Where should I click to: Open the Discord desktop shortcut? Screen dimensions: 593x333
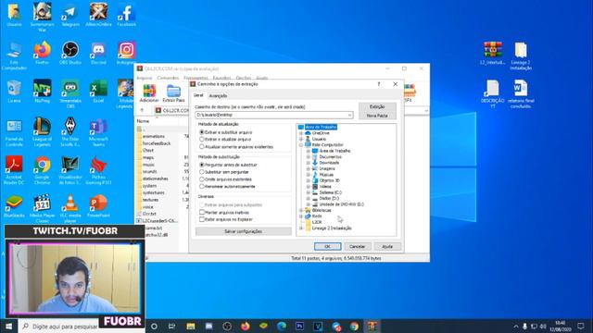(x=98, y=53)
